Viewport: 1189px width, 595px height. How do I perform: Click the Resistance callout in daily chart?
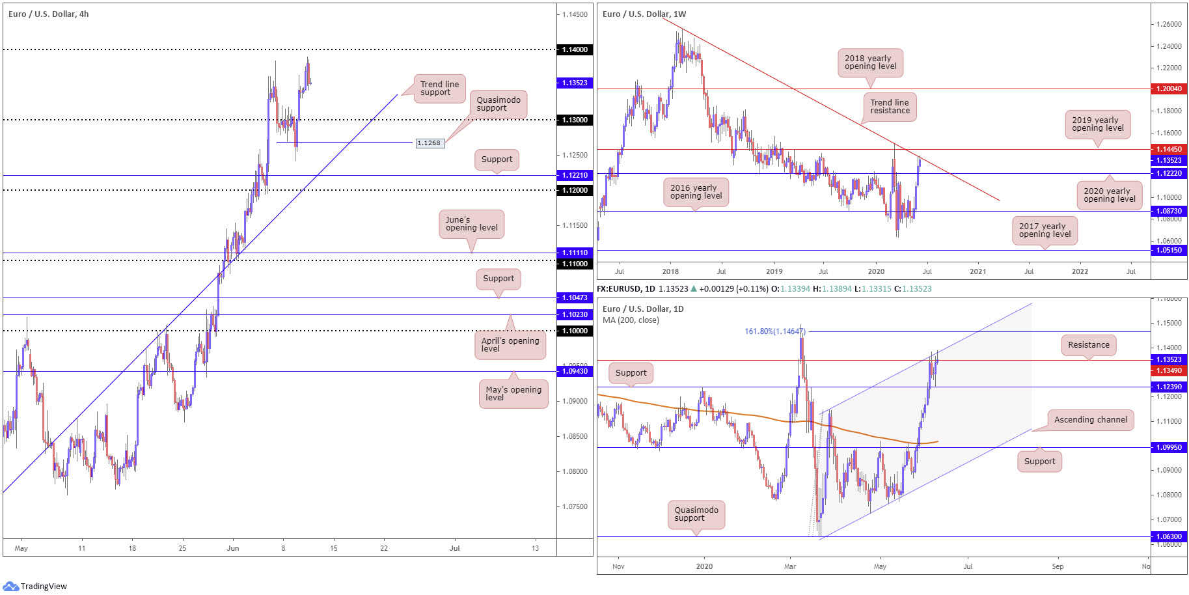pos(1089,345)
